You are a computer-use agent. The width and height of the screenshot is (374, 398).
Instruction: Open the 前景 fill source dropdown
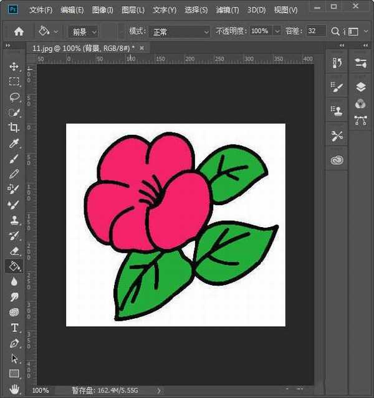(x=84, y=31)
